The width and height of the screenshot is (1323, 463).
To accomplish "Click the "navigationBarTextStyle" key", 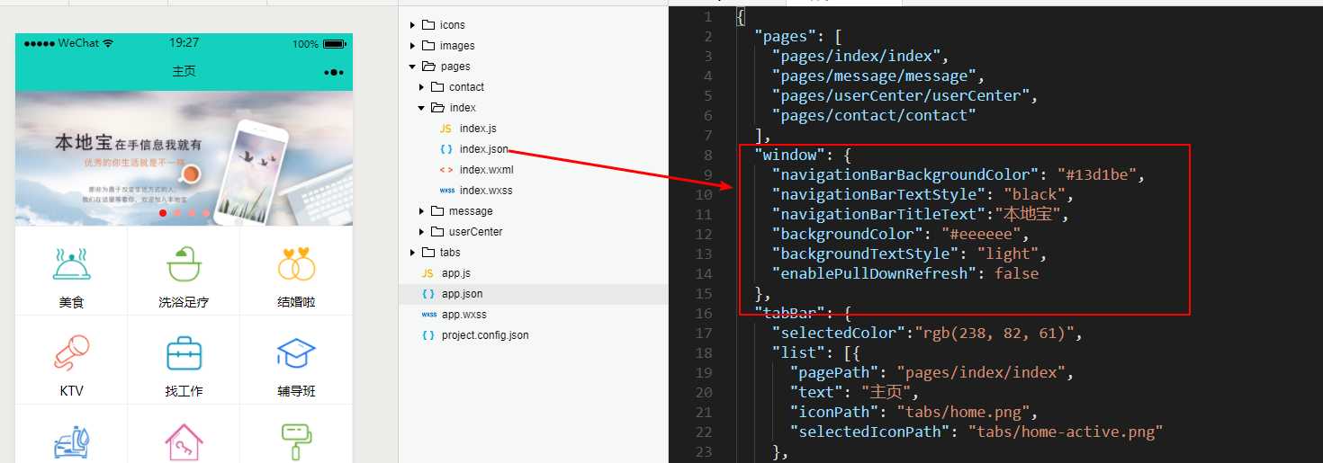I will pyautogui.click(x=878, y=194).
